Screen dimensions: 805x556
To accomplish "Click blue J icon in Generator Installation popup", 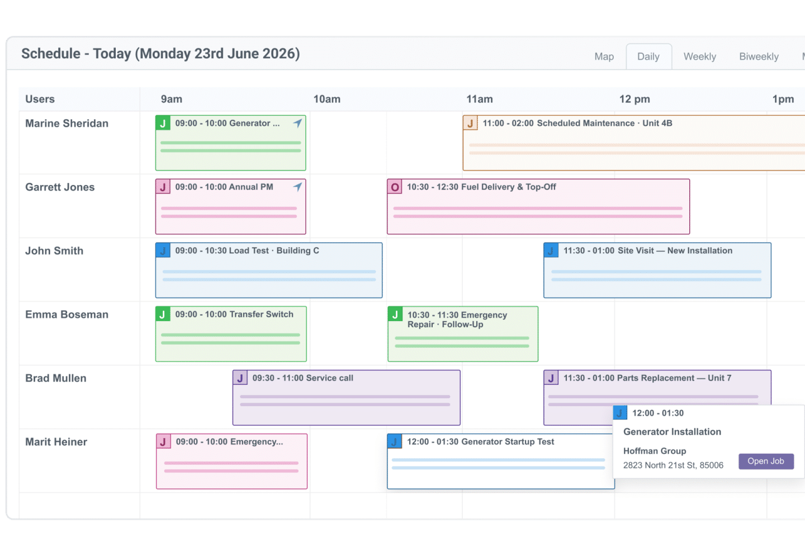I will tap(620, 413).
